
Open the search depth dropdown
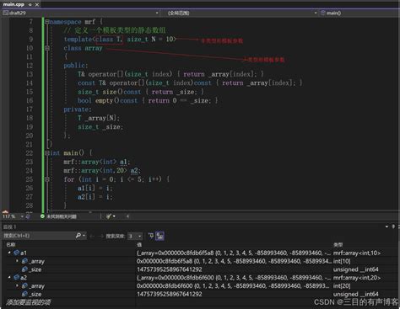[135, 236]
